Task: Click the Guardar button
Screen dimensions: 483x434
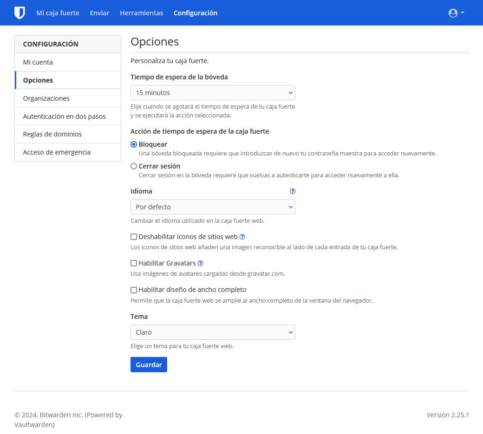Action: click(149, 365)
